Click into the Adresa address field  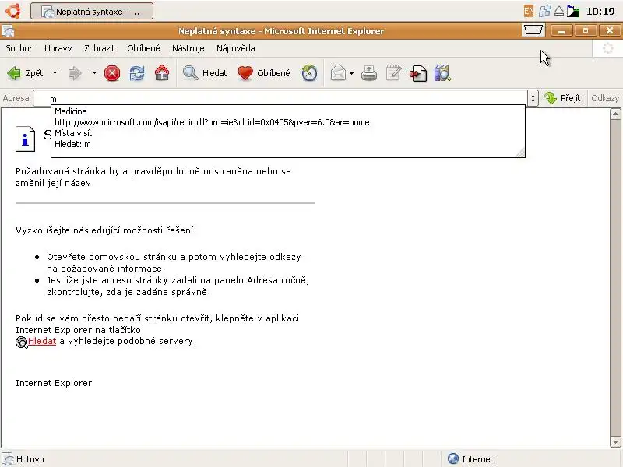coord(280,98)
